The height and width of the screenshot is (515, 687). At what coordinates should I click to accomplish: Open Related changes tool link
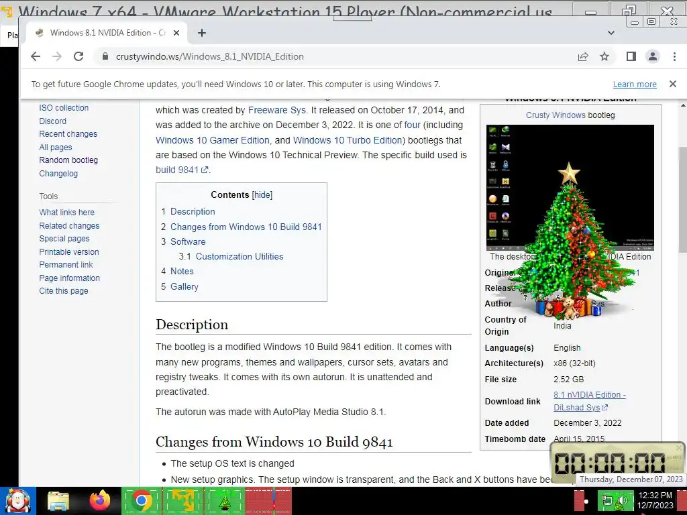click(x=69, y=225)
